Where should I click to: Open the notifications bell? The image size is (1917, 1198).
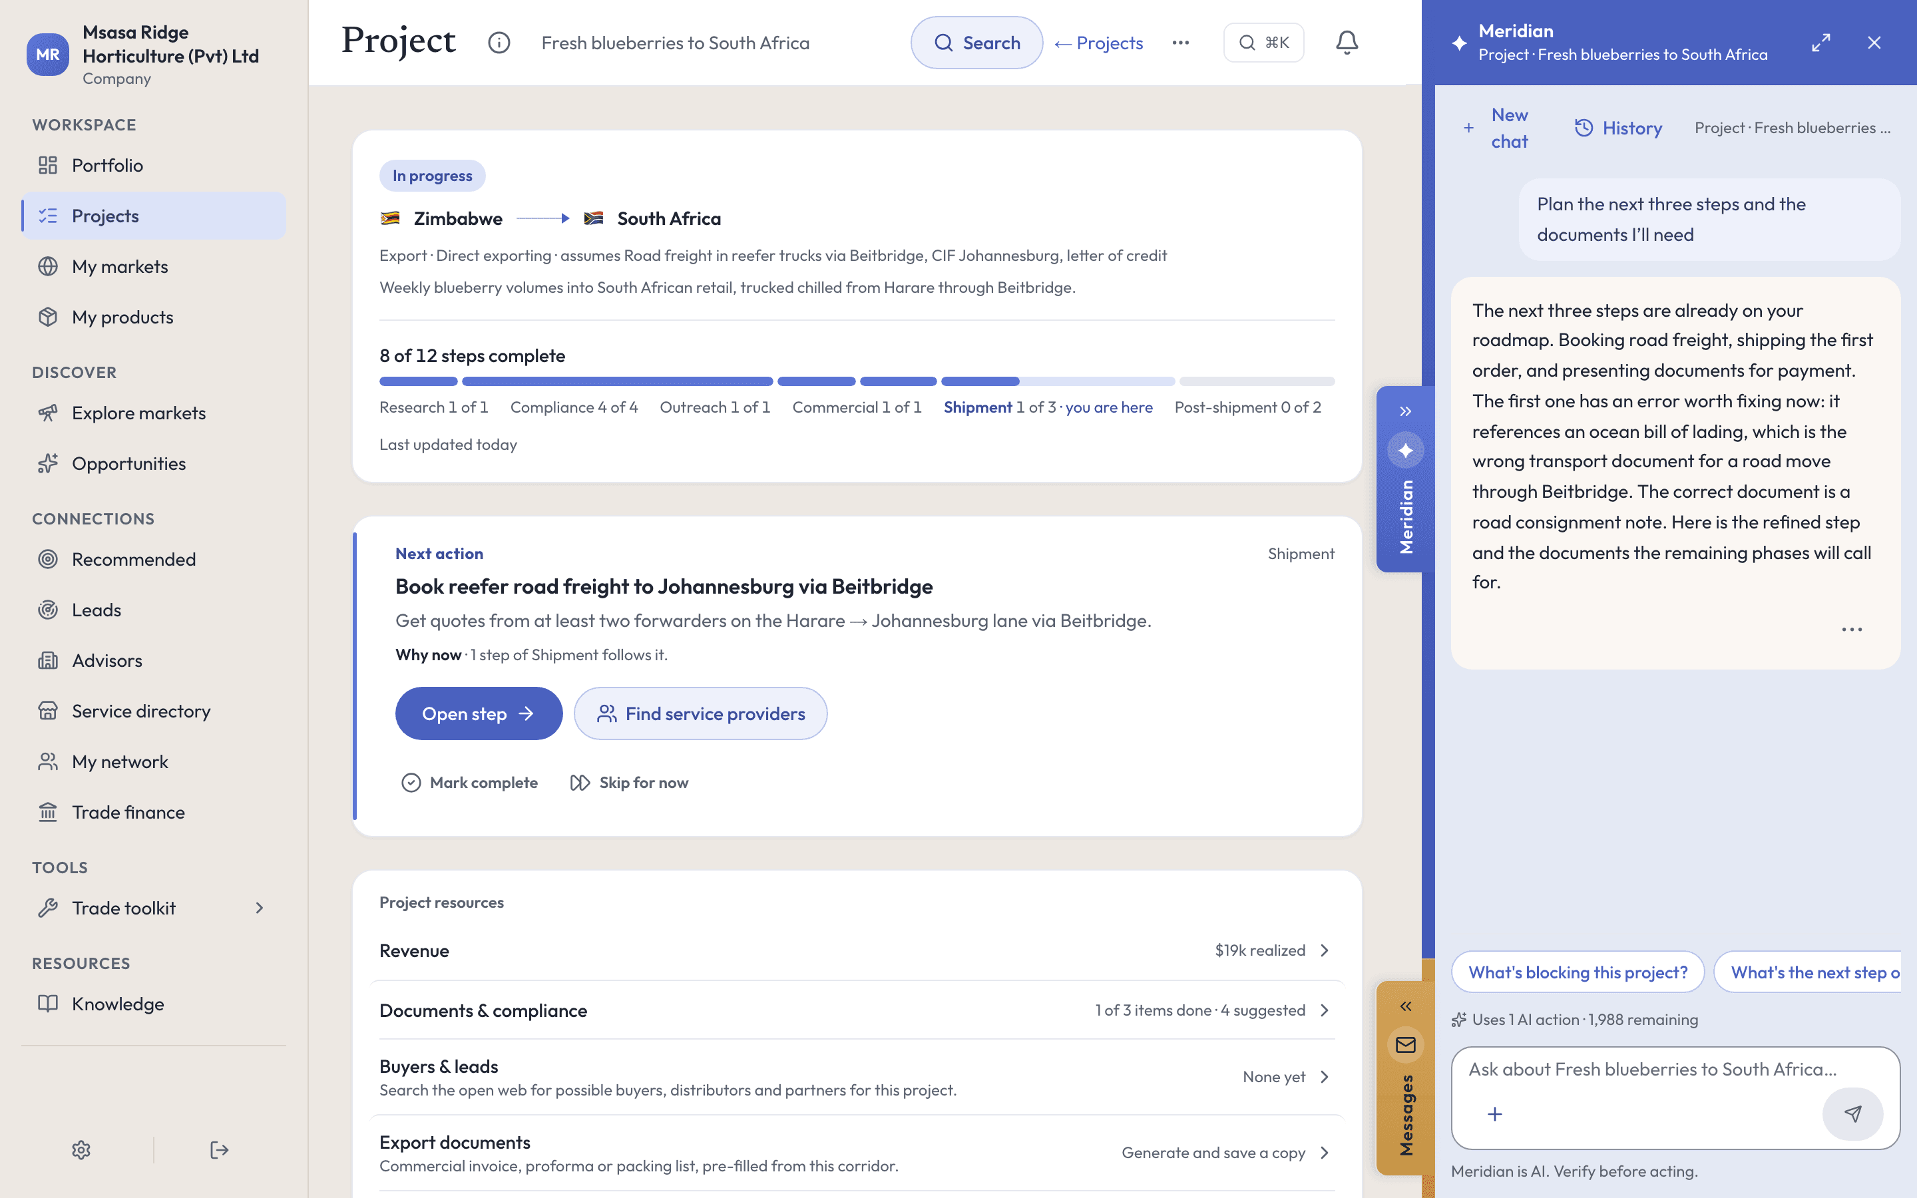pos(1347,43)
